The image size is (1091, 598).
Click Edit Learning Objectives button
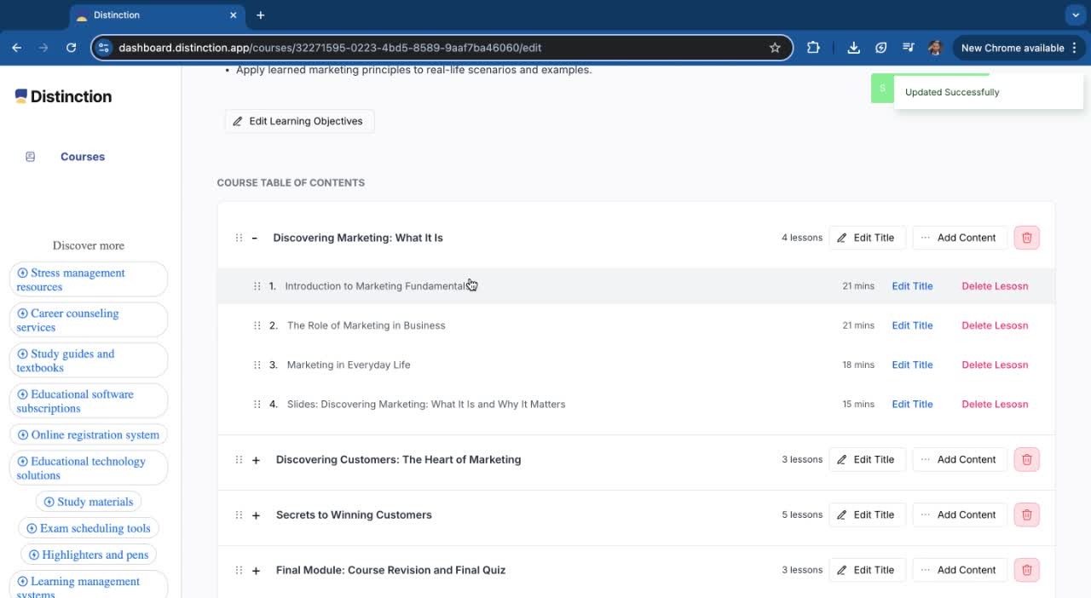(x=299, y=121)
